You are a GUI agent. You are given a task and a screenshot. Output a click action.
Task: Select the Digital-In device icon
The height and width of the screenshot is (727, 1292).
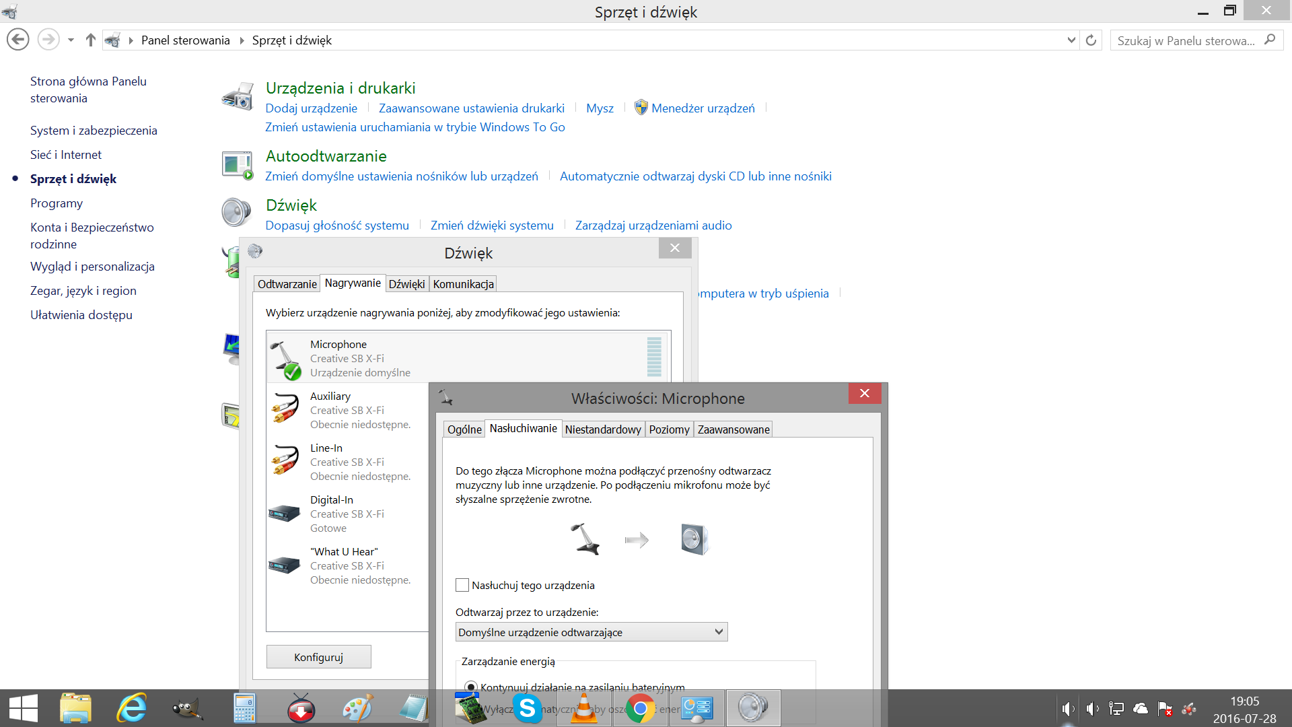[x=284, y=514]
